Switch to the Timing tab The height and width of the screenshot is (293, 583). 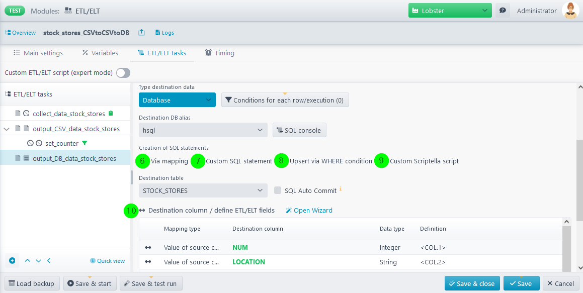click(x=219, y=53)
